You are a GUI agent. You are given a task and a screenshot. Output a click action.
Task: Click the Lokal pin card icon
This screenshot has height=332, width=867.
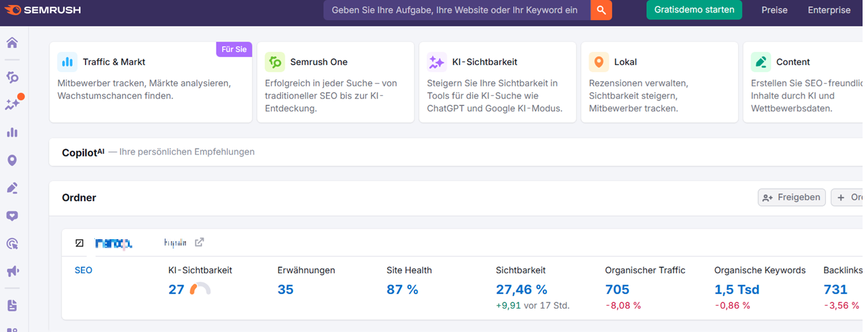coord(599,62)
